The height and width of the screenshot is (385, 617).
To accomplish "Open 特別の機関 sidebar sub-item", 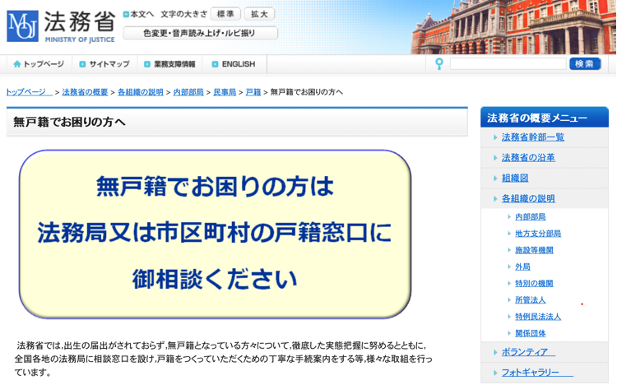I will [x=535, y=284].
